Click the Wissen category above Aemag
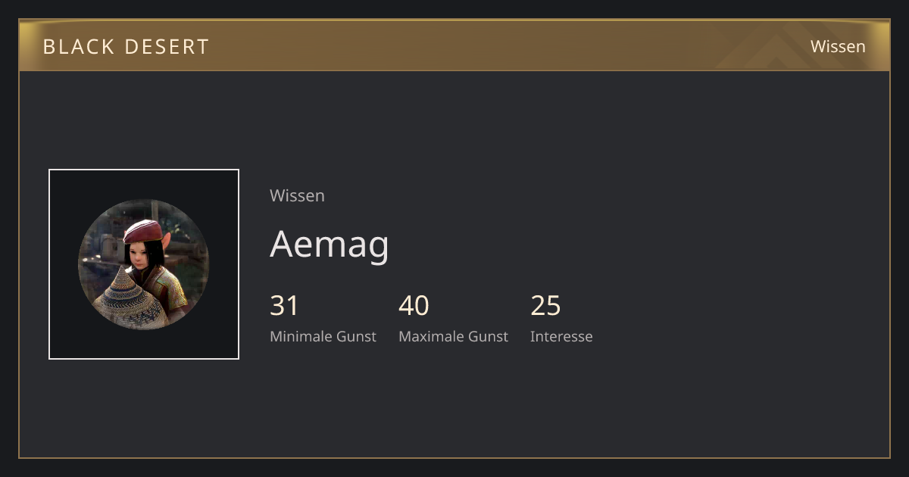909x477 pixels. (297, 195)
